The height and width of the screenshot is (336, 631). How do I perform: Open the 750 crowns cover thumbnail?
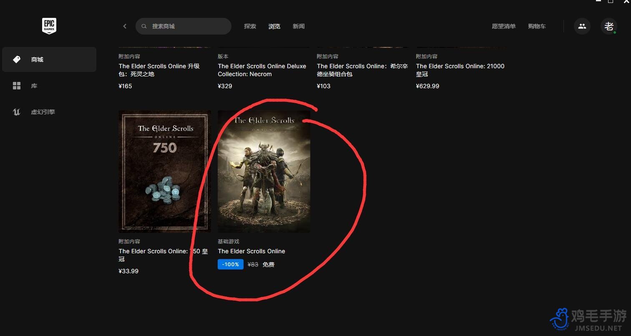pyautogui.click(x=165, y=171)
